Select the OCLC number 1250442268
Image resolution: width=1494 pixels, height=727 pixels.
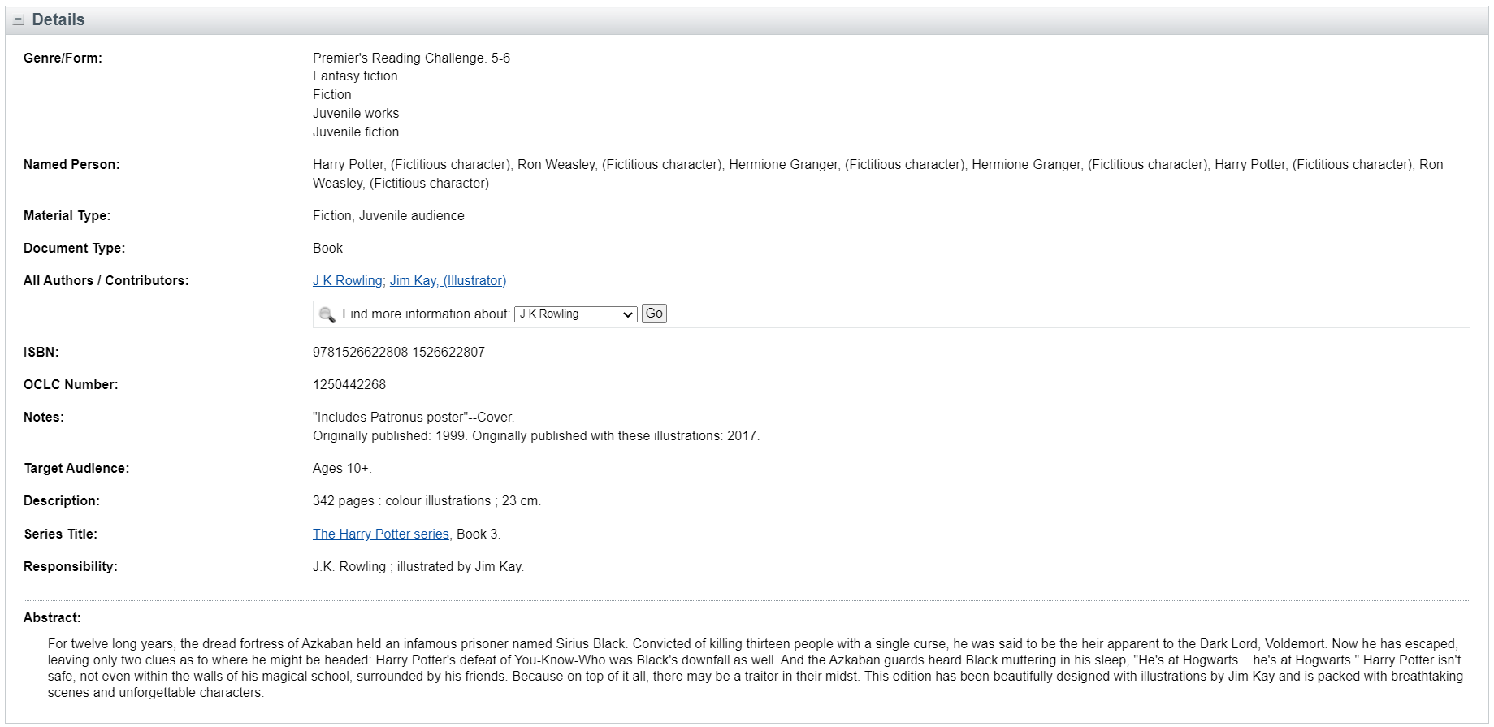[x=349, y=384]
